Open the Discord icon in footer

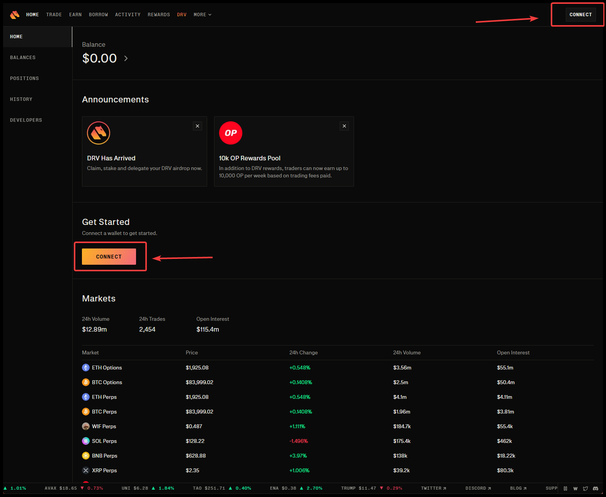pyautogui.click(x=596, y=488)
